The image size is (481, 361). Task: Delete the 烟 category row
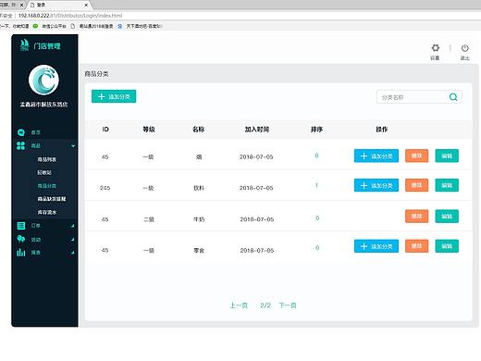pos(416,156)
